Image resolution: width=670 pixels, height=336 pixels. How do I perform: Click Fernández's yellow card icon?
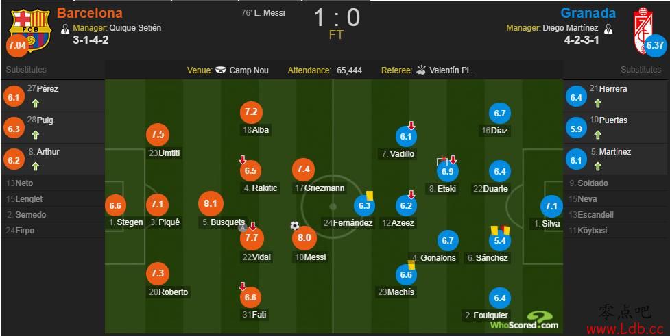point(369,195)
